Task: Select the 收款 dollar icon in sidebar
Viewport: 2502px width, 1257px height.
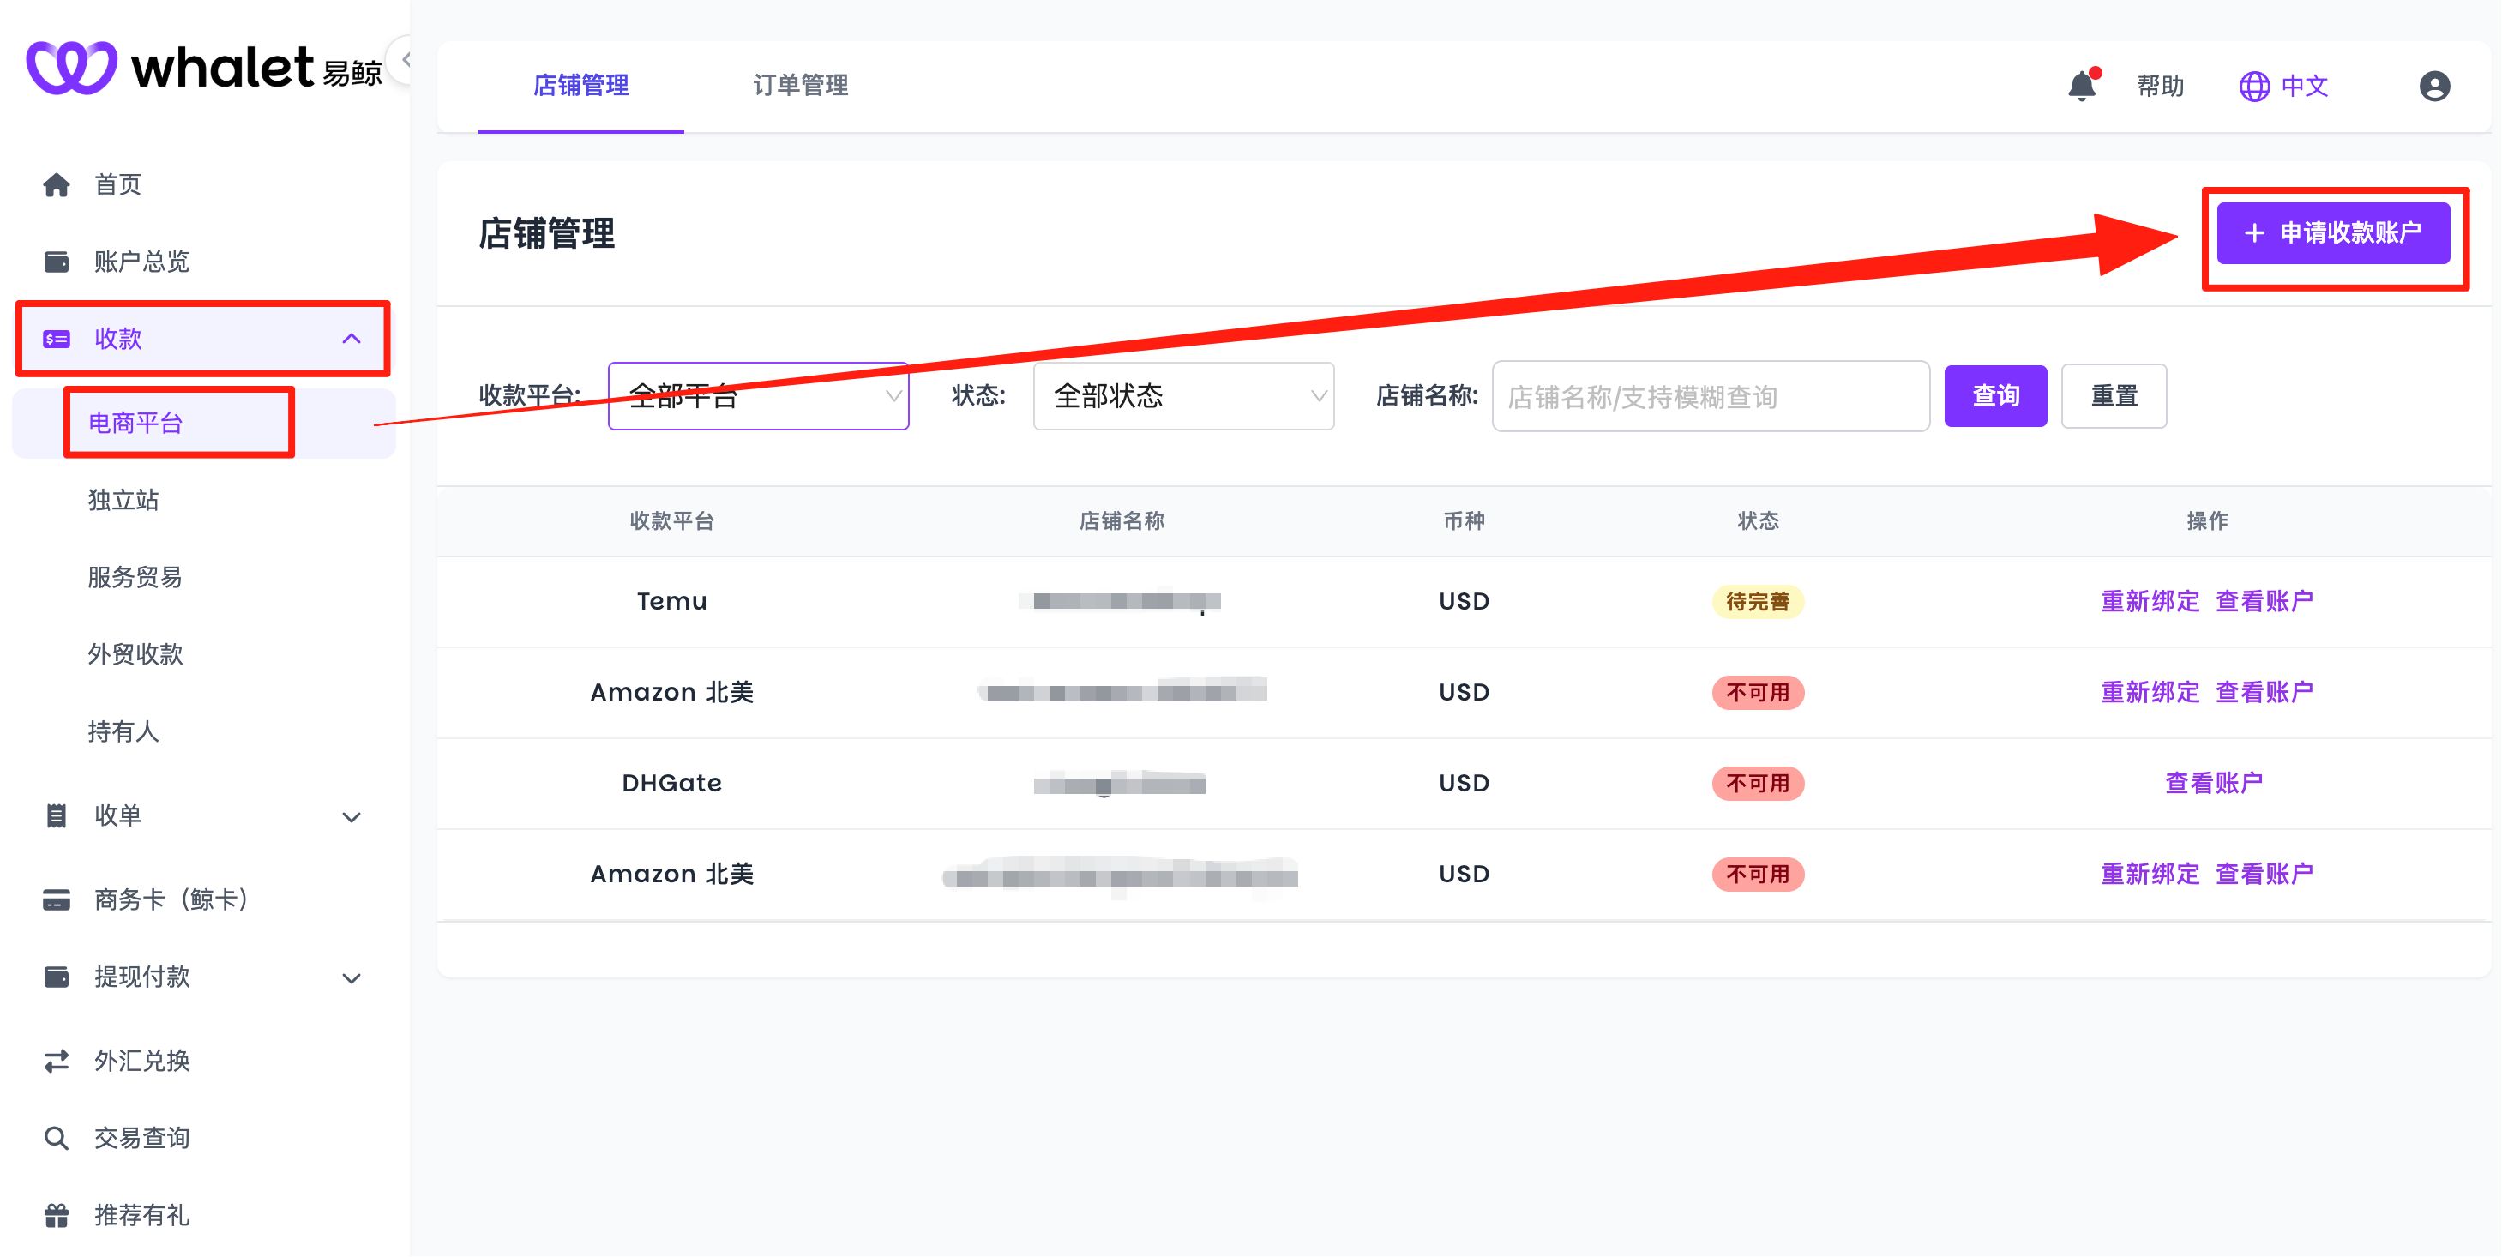Action: coord(57,338)
